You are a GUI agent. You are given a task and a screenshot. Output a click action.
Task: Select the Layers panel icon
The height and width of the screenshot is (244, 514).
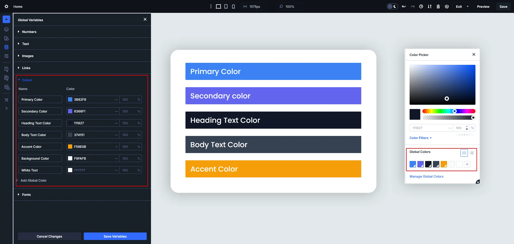pyautogui.click(x=6, y=29)
